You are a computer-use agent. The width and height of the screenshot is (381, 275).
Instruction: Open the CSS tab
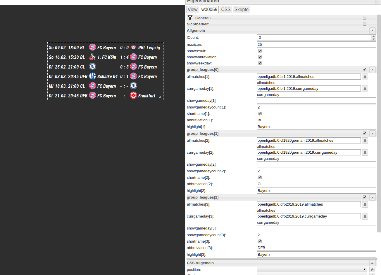226,9
